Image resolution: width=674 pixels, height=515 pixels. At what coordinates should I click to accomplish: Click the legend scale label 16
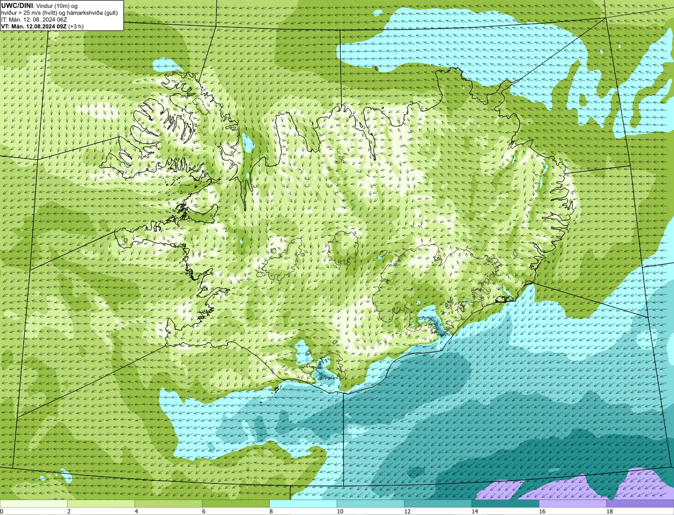542,511
